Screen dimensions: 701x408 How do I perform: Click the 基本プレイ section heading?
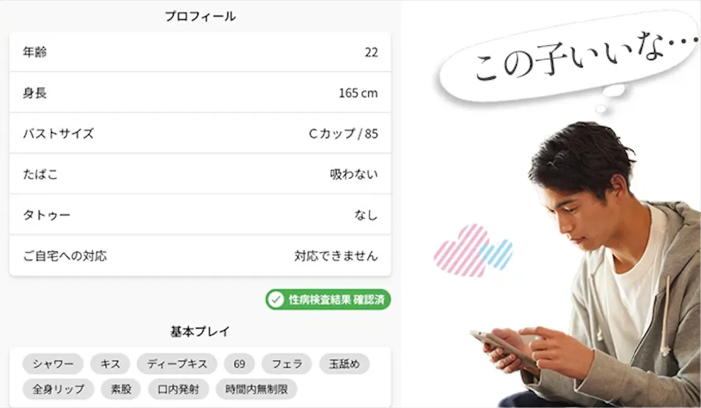pos(200,331)
